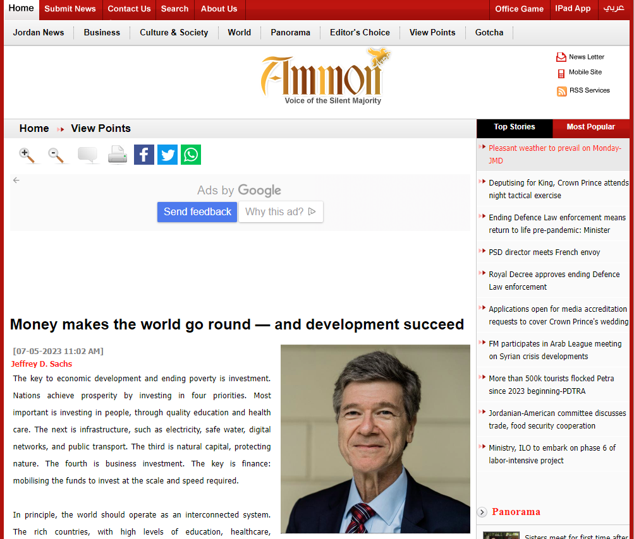Screen dimensions: 634x539
Task: Open the Home top menu item
Action: point(21,8)
